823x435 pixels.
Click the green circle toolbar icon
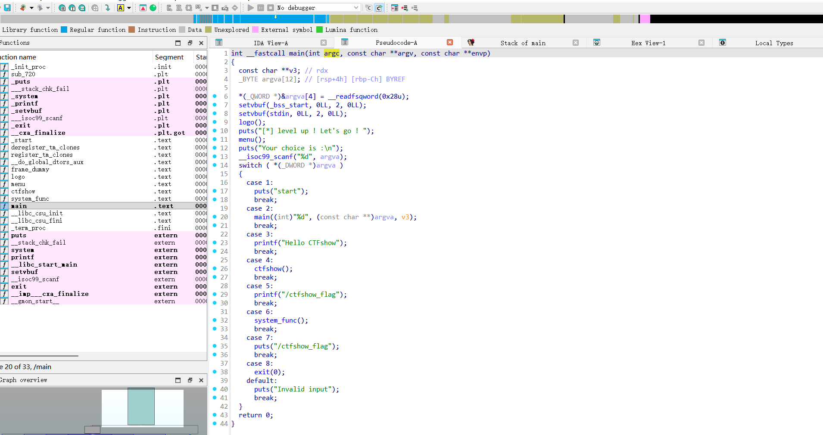(x=153, y=8)
